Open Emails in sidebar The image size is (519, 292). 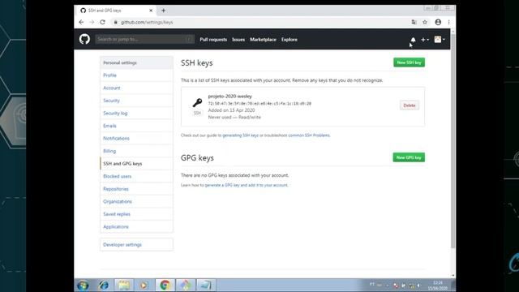click(136, 126)
